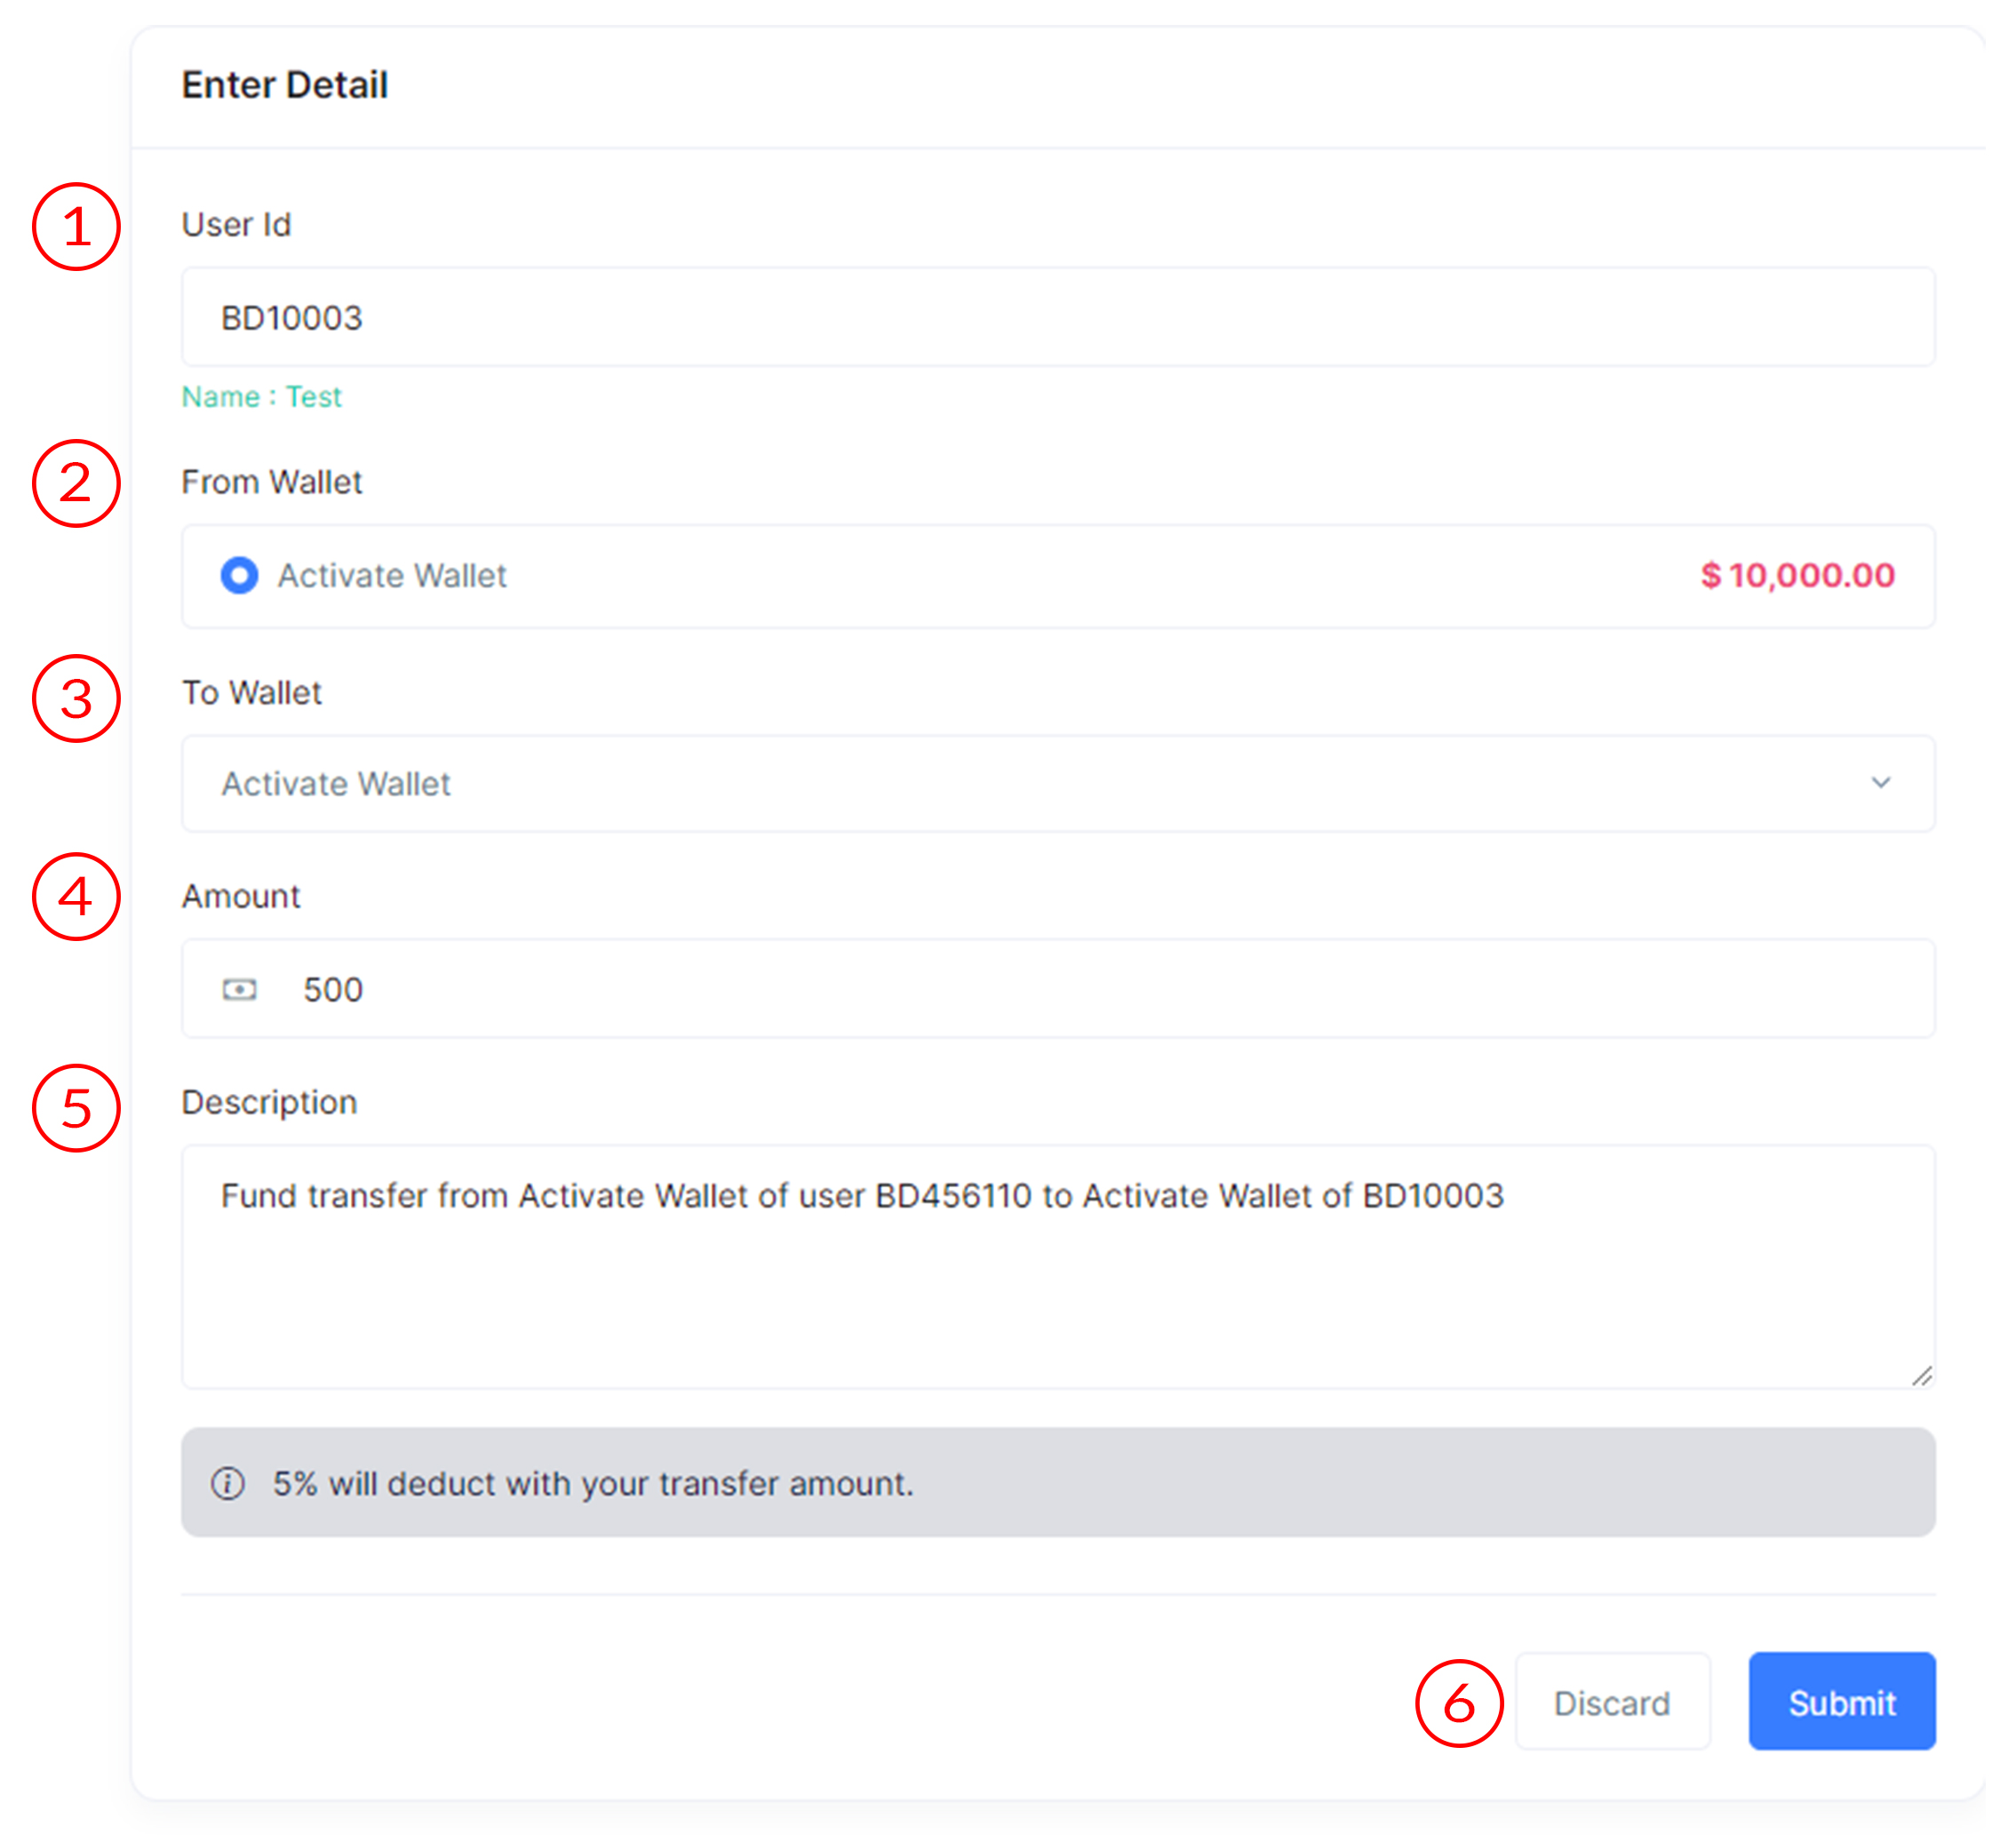Image resolution: width=2016 pixels, height=1835 pixels.
Task: Click the green Name : Test text
Action: (261, 397)
